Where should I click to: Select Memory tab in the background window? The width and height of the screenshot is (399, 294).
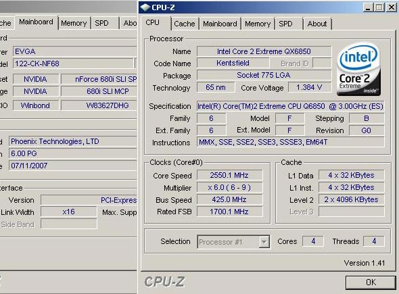click(x=74, y=23)
